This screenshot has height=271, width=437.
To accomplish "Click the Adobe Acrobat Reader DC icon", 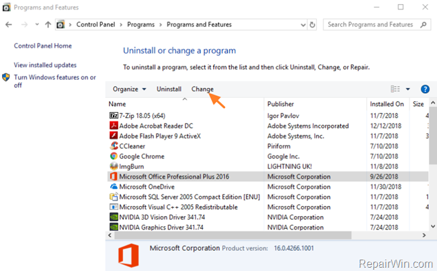I will click(x=114, y=125).
